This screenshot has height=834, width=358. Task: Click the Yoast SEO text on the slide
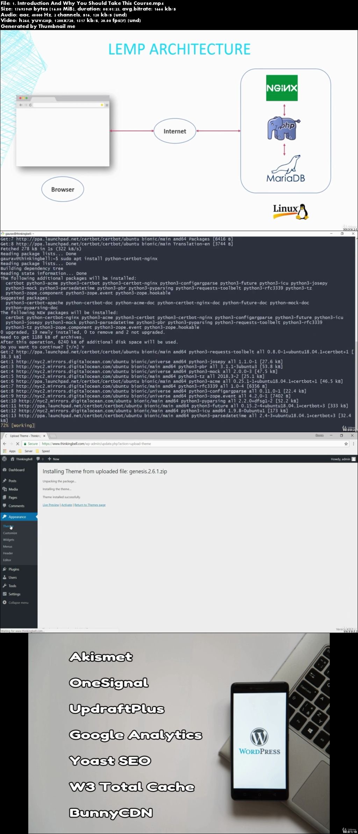pos(110,761)
